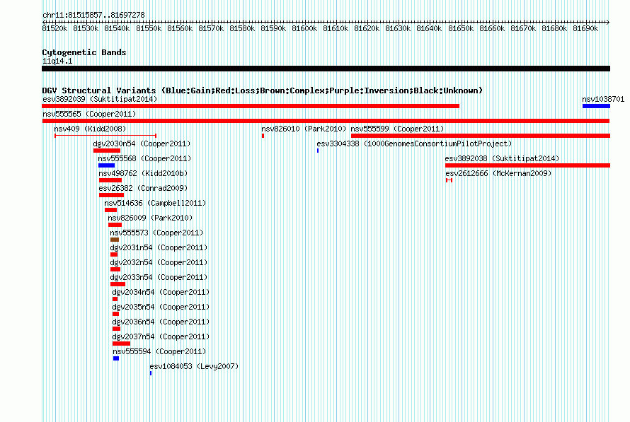Click the red bar of dgv2034n54
The height and width of the screenshot is (422, 630).
(115, 299)
